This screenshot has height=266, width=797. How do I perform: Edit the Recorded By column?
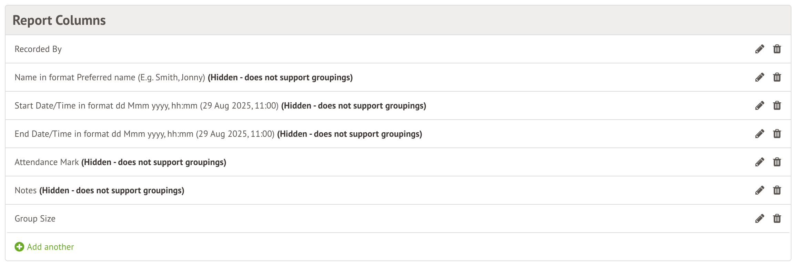(759, 49)
